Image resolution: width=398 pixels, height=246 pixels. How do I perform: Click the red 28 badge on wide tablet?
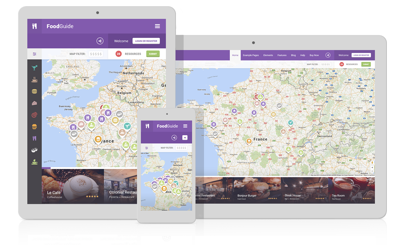point(342,64)
